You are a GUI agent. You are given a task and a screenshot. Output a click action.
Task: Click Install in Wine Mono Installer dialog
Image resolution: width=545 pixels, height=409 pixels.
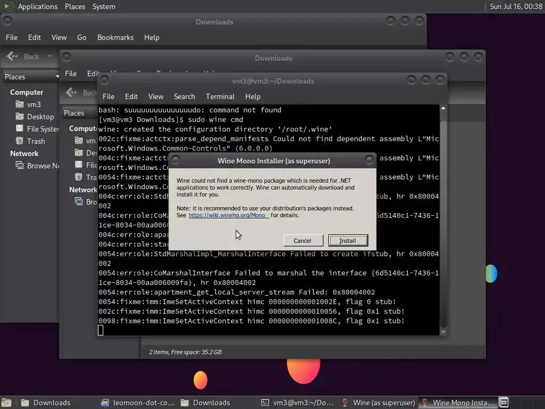[348, 240]
